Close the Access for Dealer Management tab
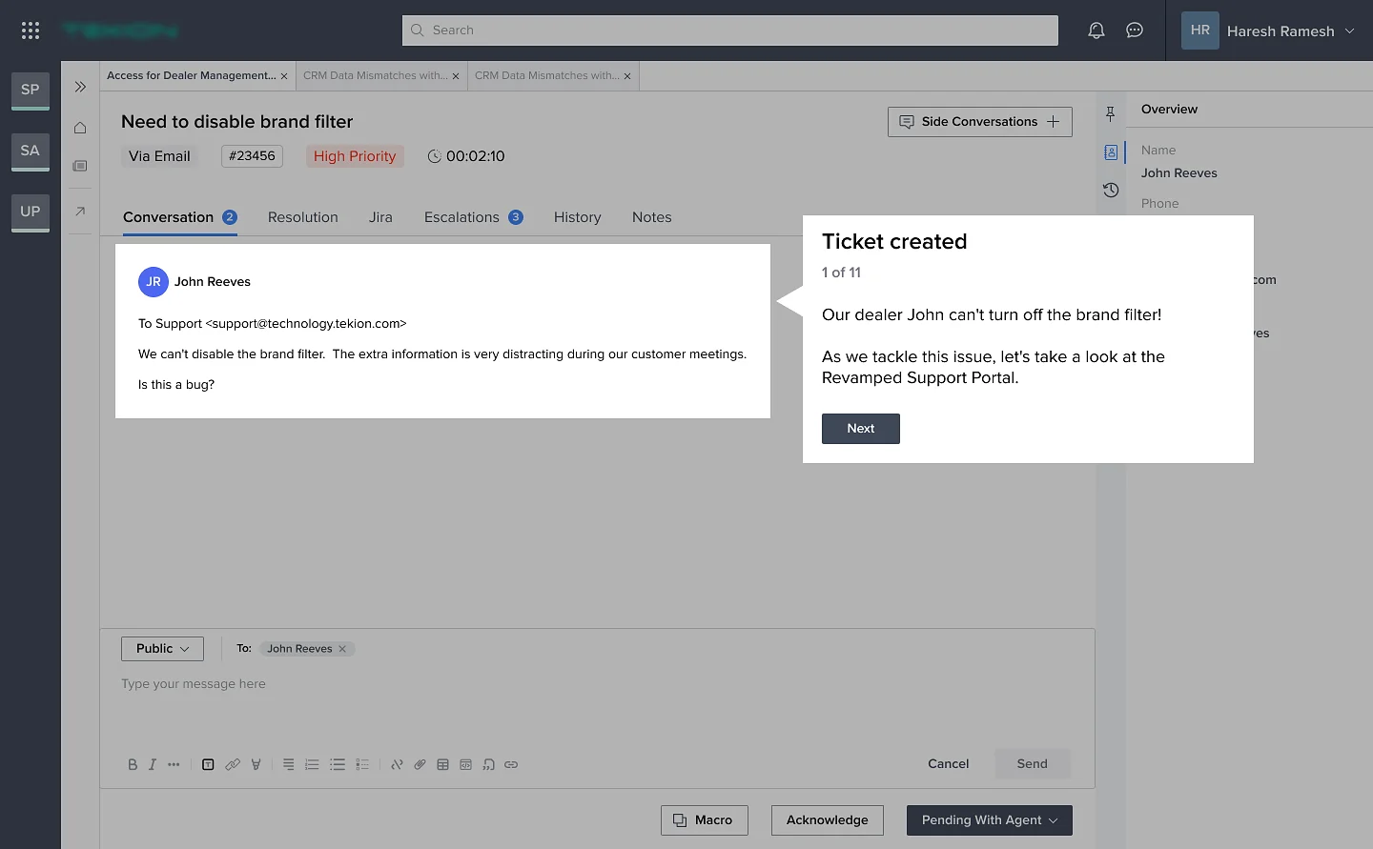This screenshot has height=849, width=1373. pyautogui.click(x=284, y=76)
